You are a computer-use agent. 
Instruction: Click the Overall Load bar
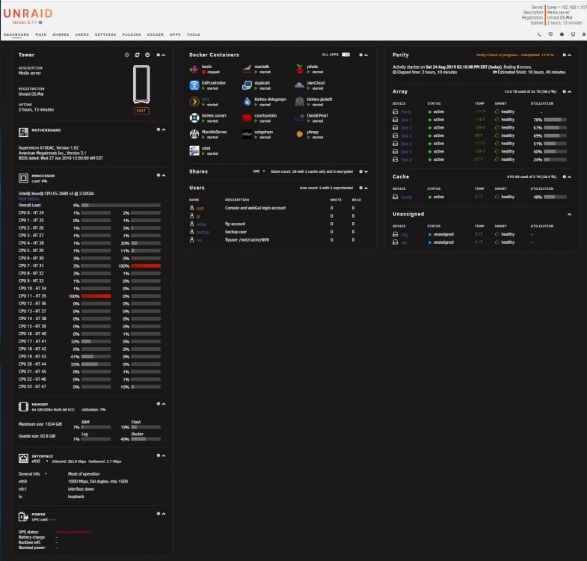(121, 205)
